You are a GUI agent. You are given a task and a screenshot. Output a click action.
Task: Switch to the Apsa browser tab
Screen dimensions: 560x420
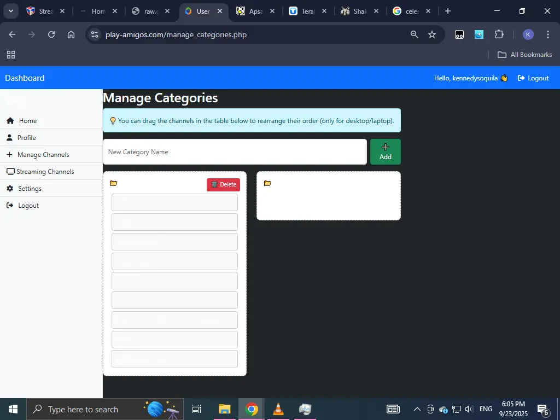point(250,11)
